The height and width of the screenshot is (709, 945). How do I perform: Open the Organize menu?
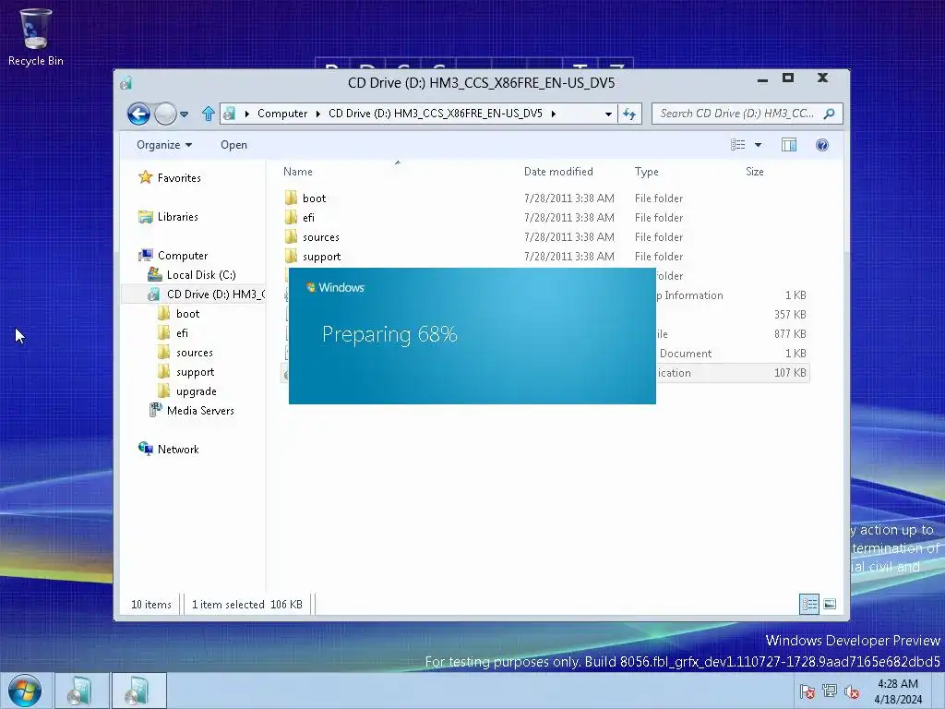click(164, 145)
